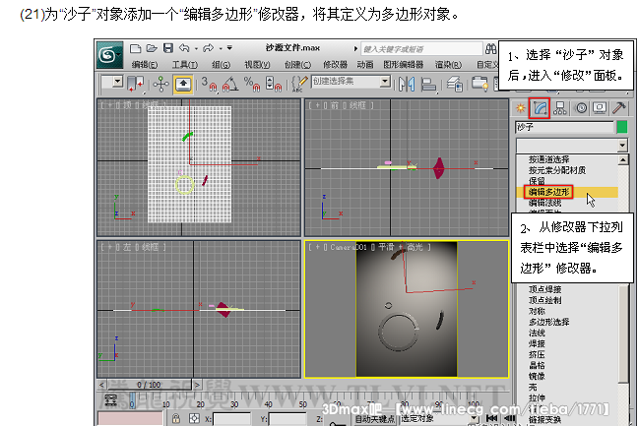Toggle the Spinner Snap icon
This screenshot has height=426, width=638.
274,84
